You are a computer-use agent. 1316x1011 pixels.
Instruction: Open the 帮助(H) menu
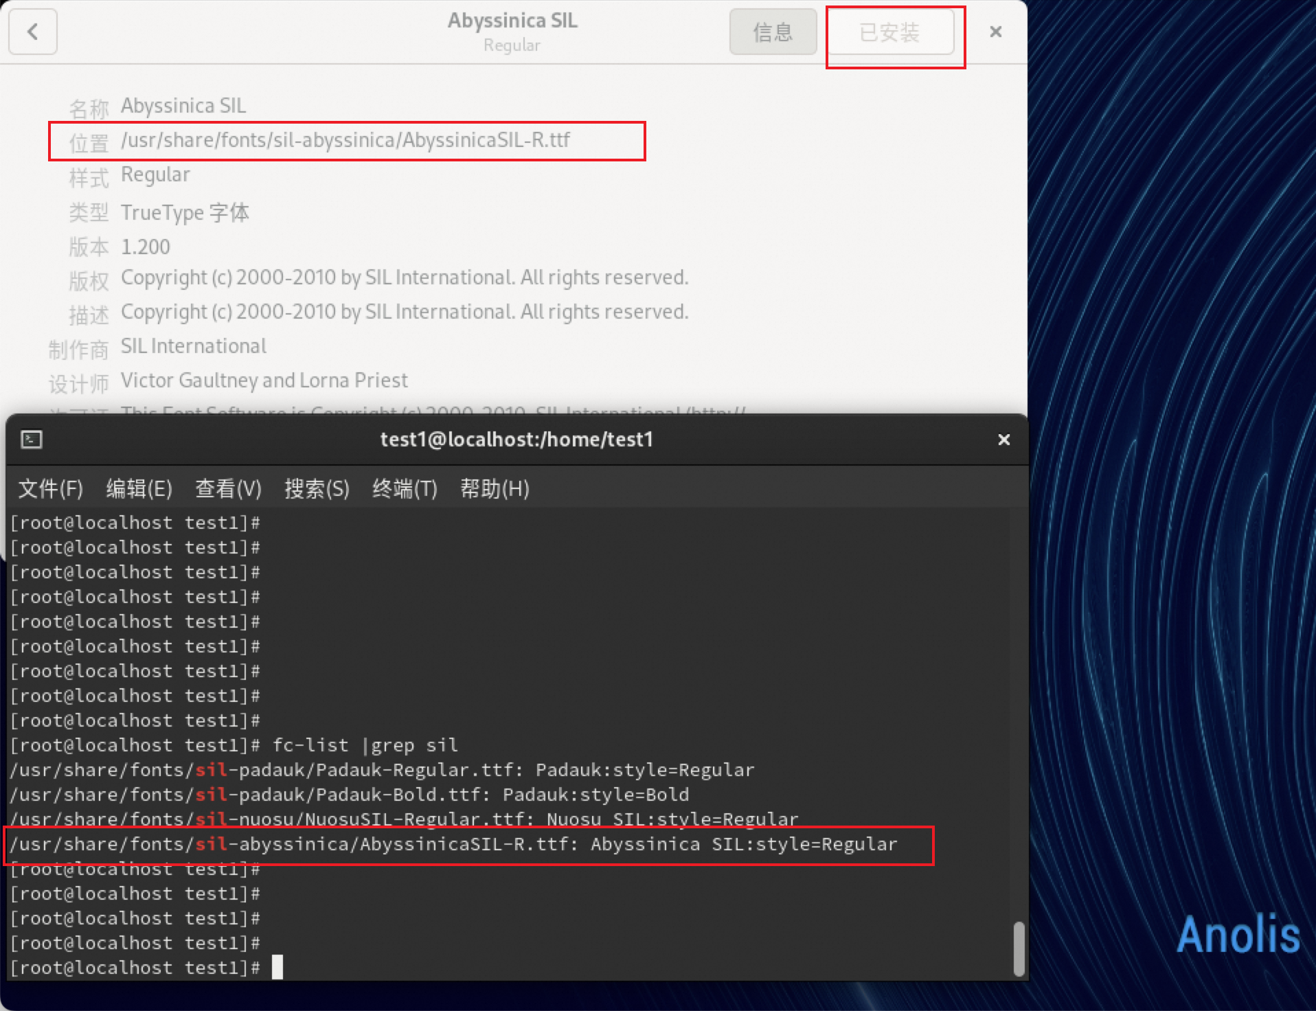[x=495, y=489]
